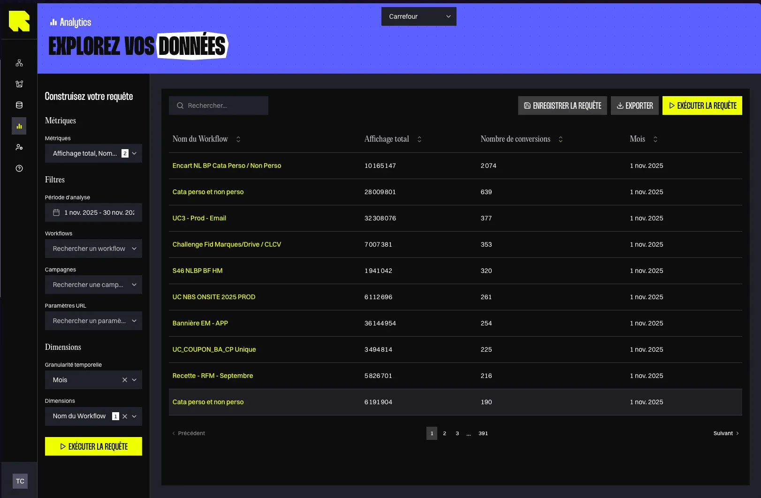Viewport: 761px width, 498px height.
Task: Open the users sidebar icon
Action: (19, 147)
